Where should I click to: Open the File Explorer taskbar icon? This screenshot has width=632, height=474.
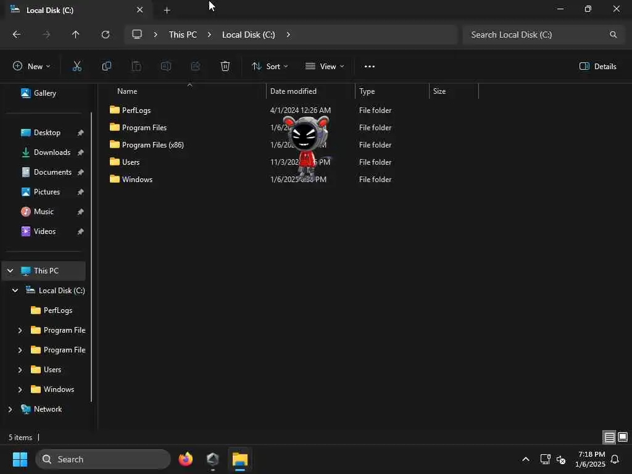point(240,459)
